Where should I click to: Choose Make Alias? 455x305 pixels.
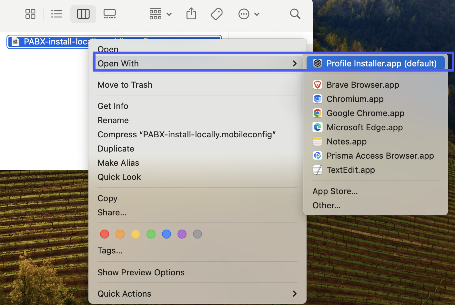(x=197, y=163)
